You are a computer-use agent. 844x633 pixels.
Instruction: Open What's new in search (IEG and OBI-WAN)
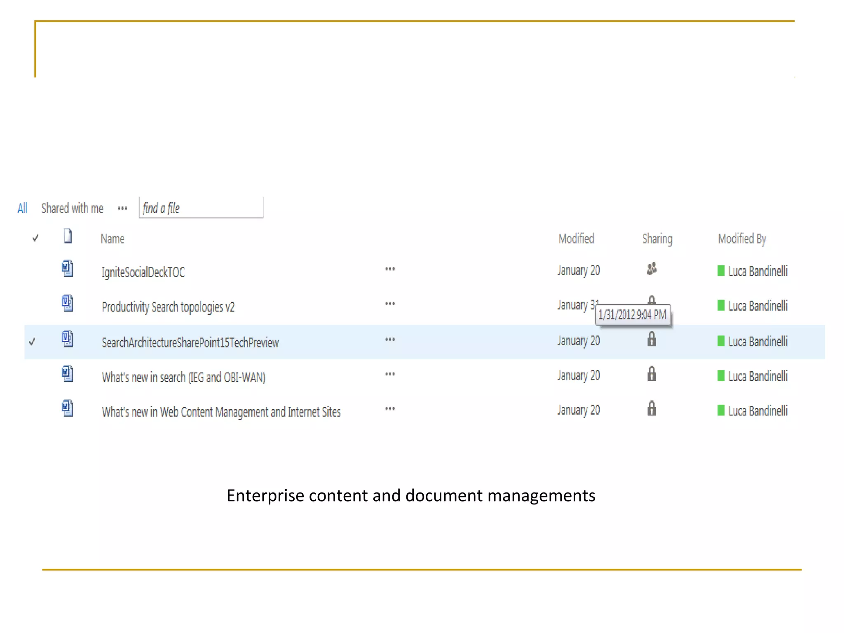point(184,377)
